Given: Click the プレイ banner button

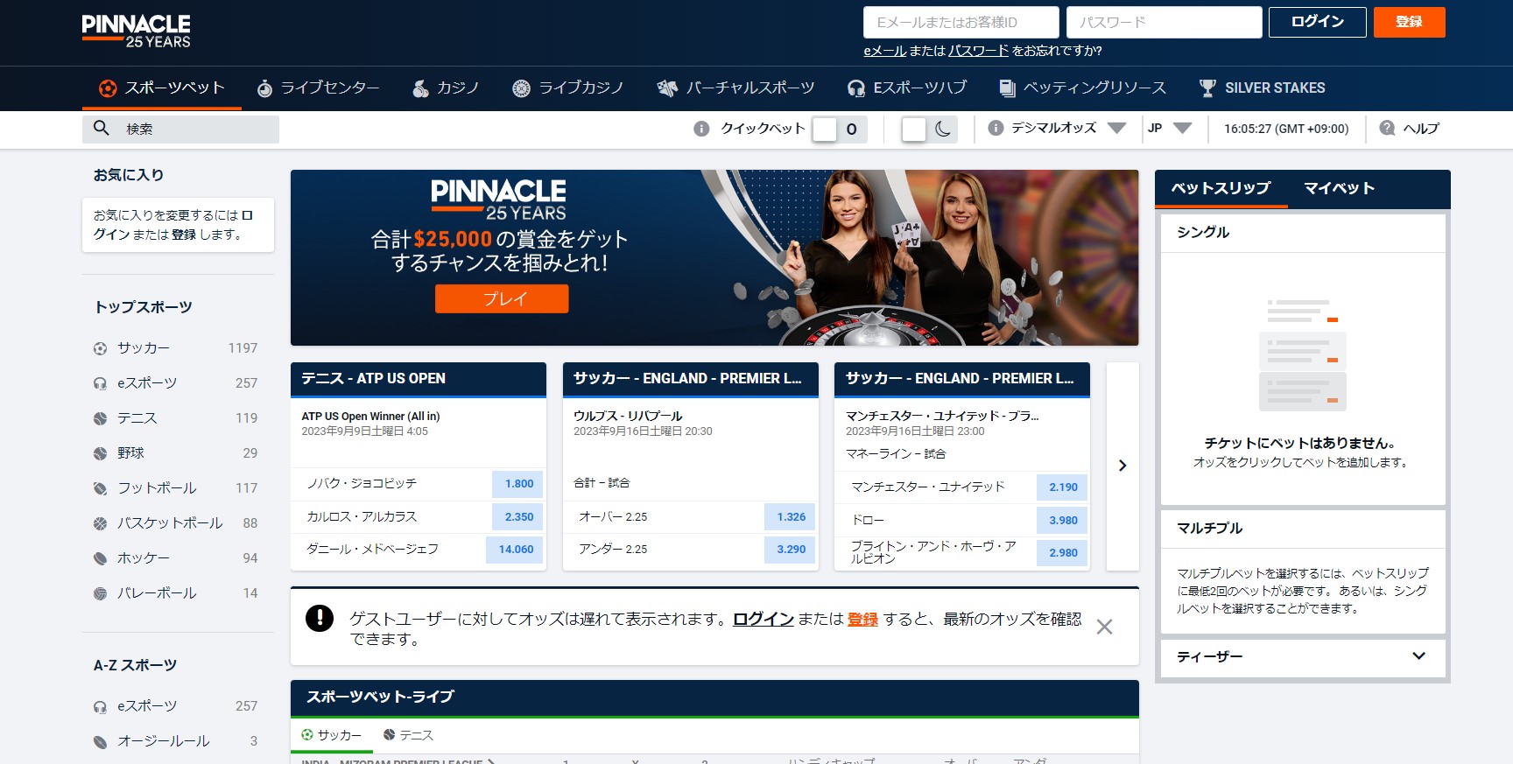Looking at the screenshot, I should coord(502,298).
